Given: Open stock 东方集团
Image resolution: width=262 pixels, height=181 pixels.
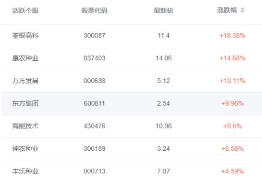Looking at the screenshot, I should coord(25,104).
